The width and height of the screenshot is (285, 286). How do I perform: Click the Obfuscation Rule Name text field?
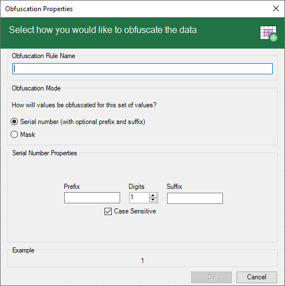(x=142, y=69)
